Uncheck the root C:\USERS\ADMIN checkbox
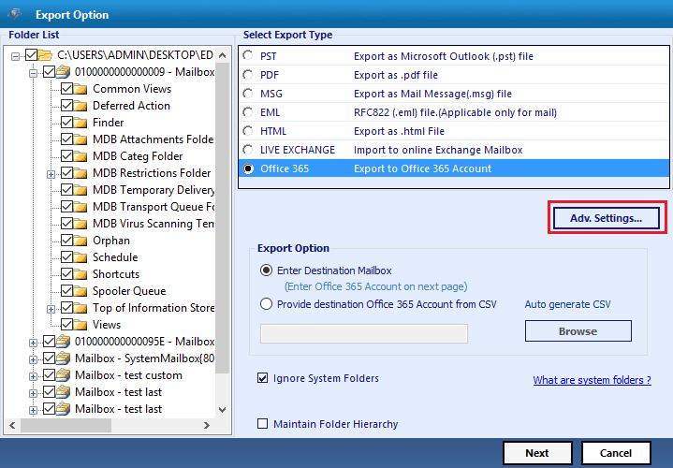Viewport: 673px width, 468px height. 31,55
